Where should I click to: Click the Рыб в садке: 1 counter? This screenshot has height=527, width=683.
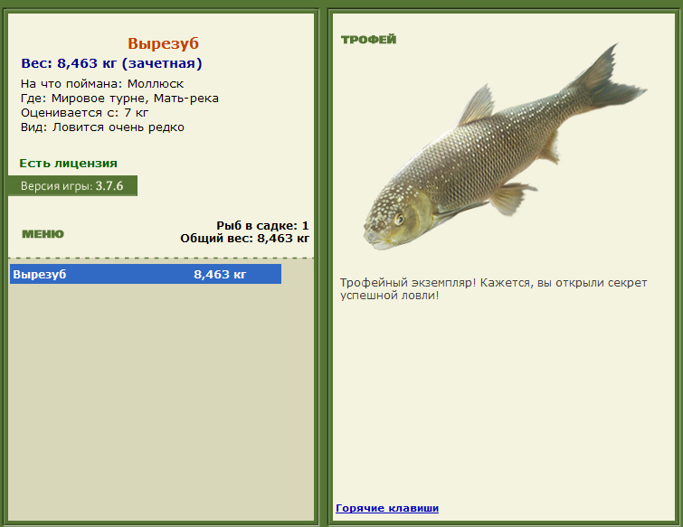coord(262,225)
